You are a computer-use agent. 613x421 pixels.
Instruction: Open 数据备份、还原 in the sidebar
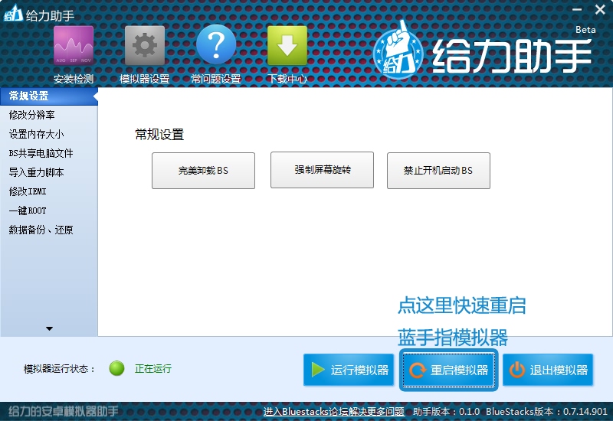tap(41, 230)
